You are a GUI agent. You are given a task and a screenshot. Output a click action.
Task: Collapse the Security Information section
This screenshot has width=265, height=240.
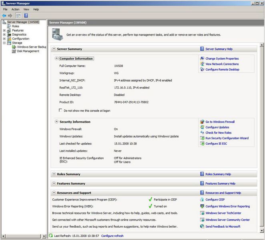click(56, 122)
